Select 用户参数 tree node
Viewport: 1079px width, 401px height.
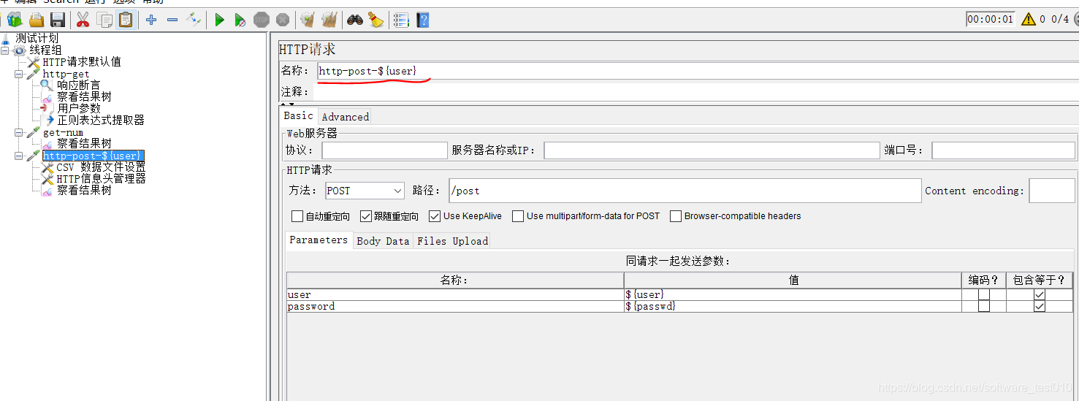(79, 108)
